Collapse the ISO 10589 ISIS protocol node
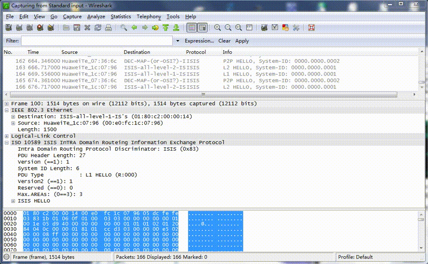 [x=7, y=143]
